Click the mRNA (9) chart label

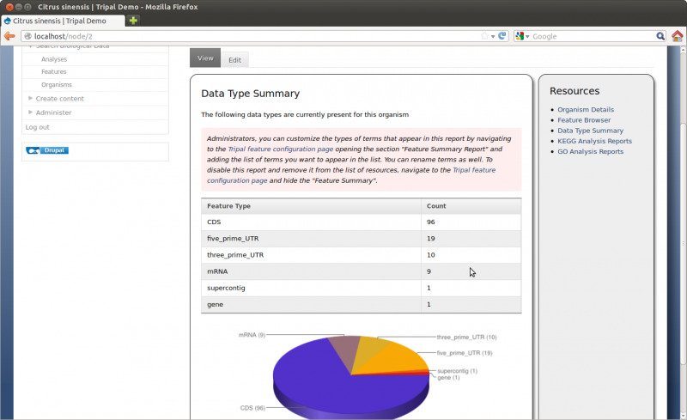click(252, 335)
